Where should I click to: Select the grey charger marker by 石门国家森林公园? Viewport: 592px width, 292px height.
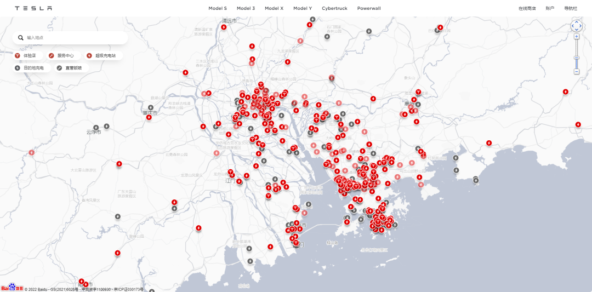327,37
